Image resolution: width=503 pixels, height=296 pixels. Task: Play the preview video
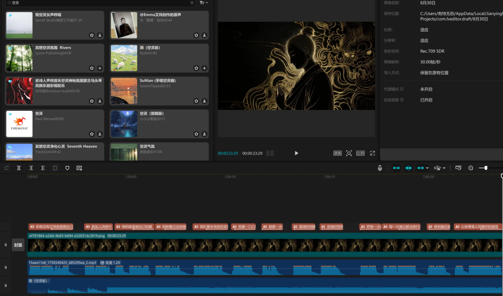(x=296, y=153)
